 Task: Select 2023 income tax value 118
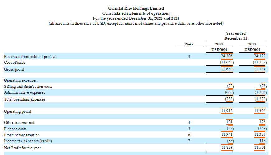(262, 141)
